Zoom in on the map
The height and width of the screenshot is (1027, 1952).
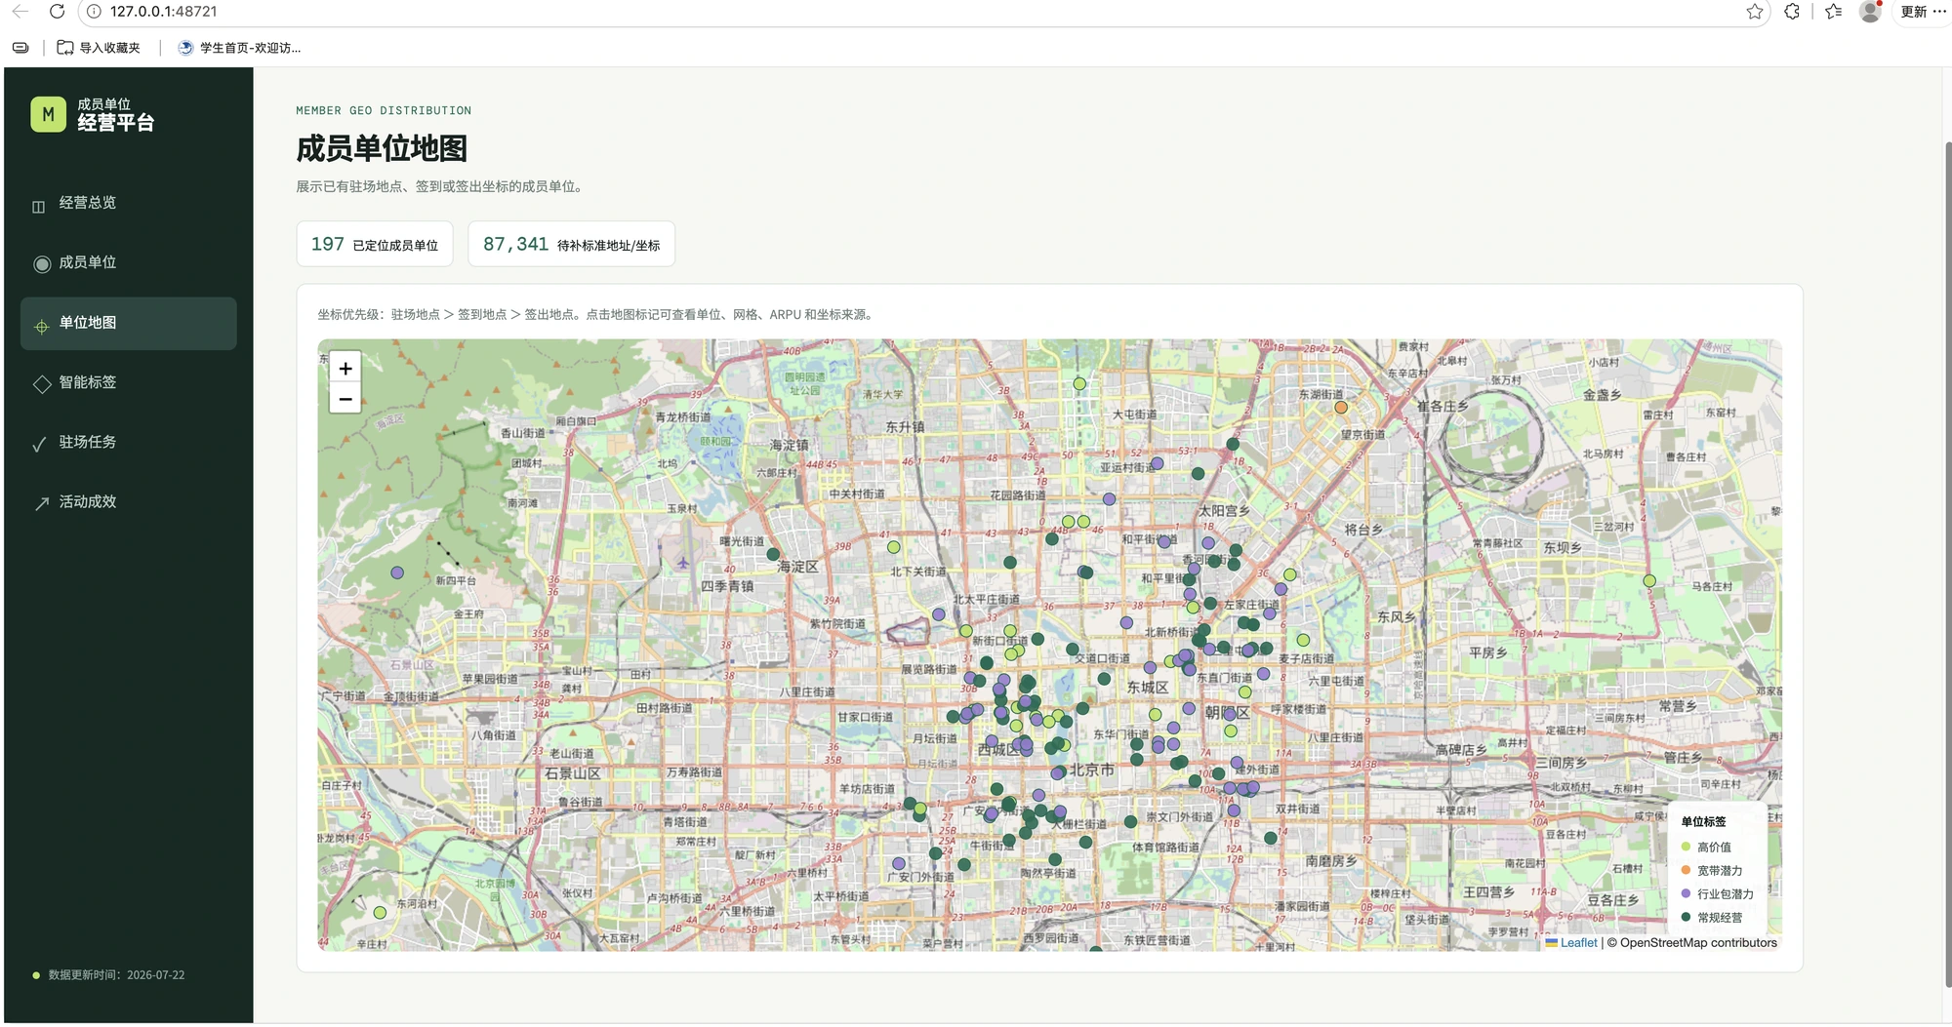point(346,368)
